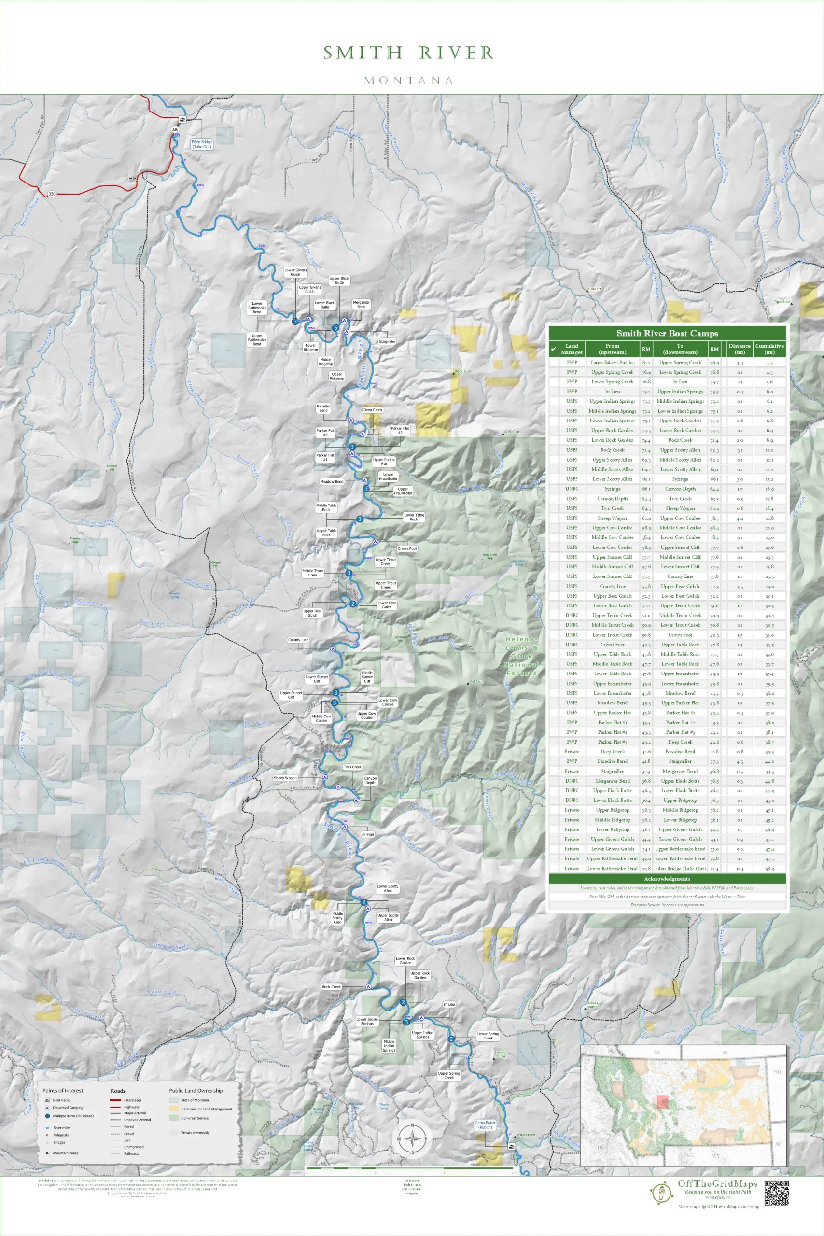Image resolution: width=824 pixels, height=1236 pixels.
Task: Click the Mountain Peaks legend triangle icon
Action: coord(47,1153)
